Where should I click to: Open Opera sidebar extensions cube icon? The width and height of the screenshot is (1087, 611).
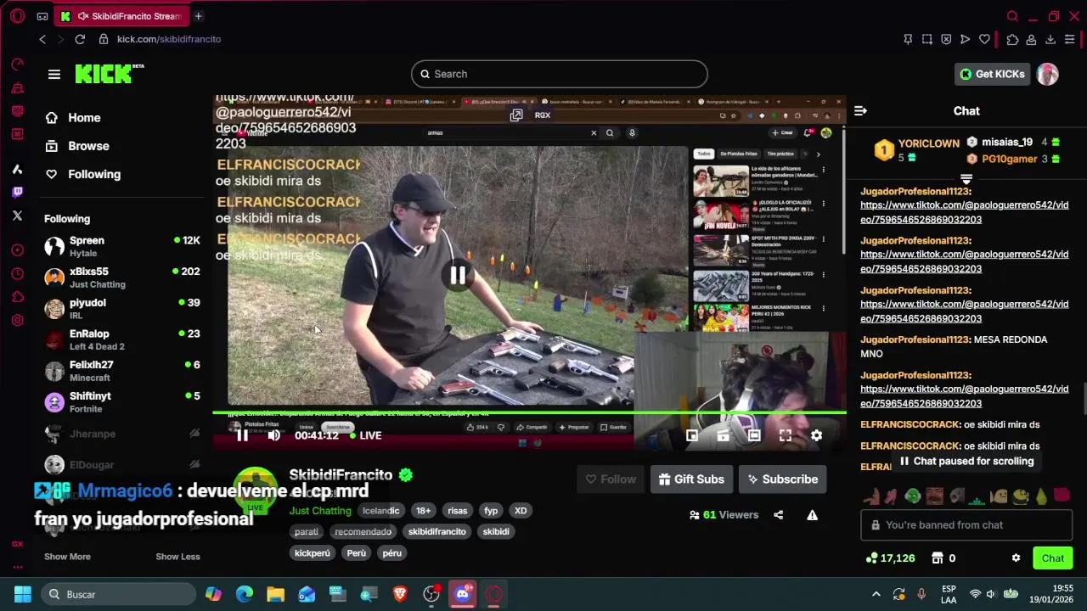click(17, 297)
